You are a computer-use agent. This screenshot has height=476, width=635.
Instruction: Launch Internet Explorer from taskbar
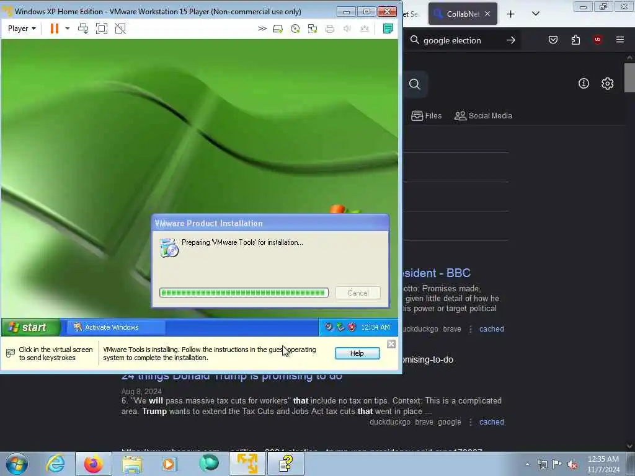(x=55, y=464)
